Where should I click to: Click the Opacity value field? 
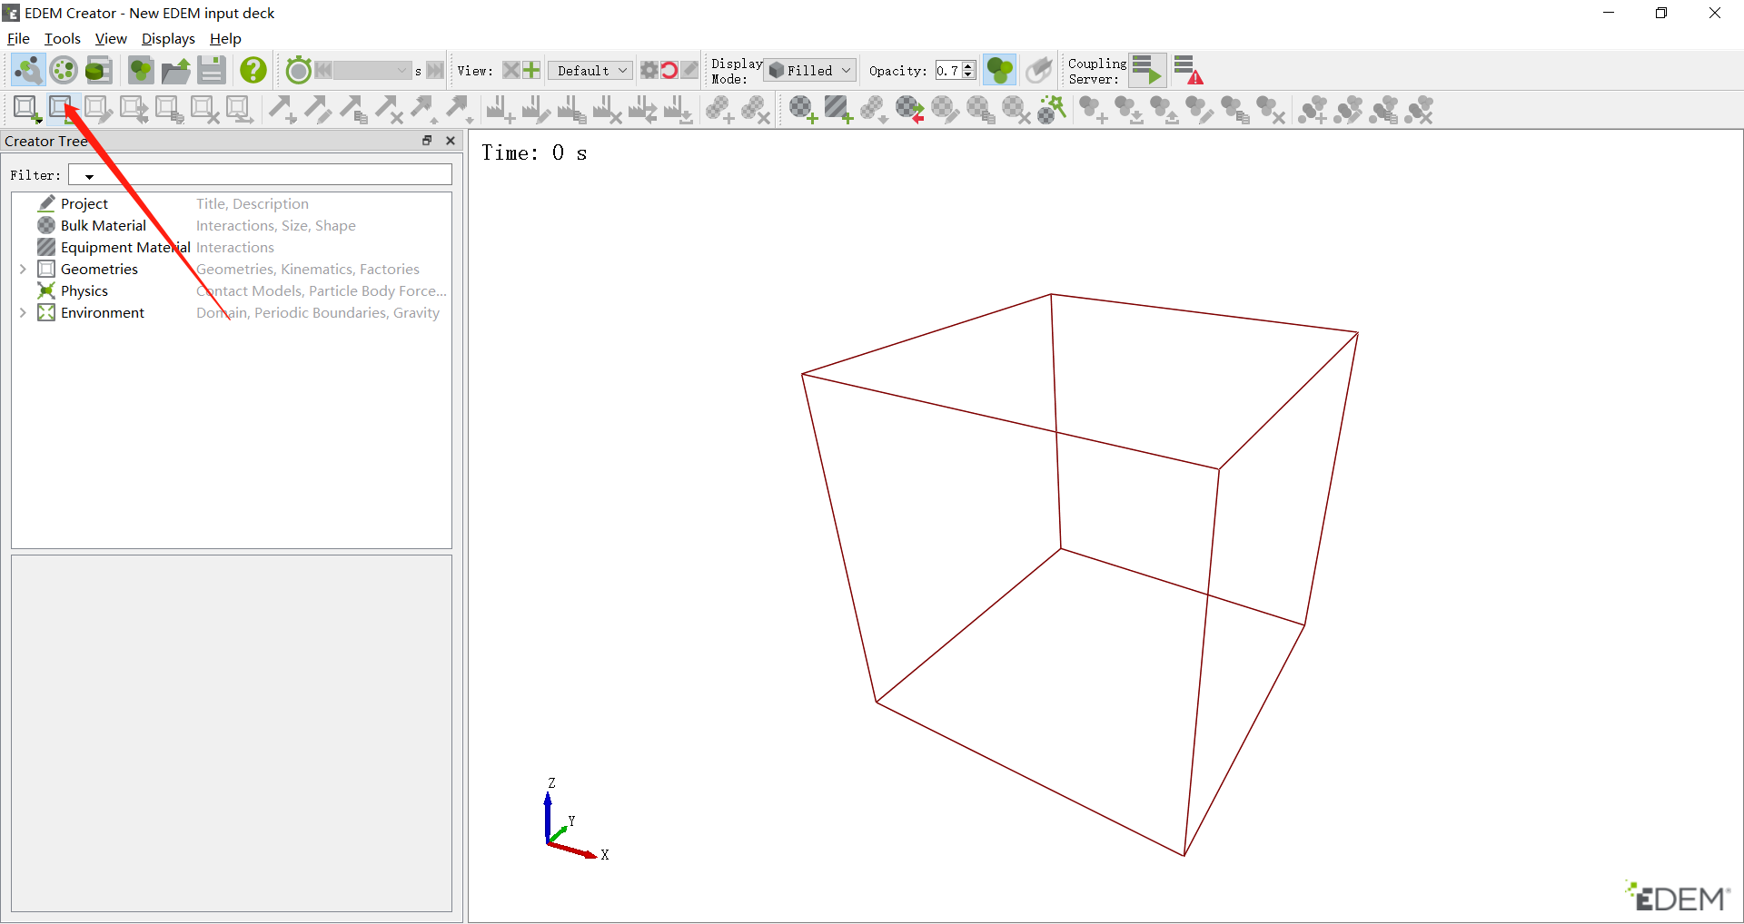(x=948, y=70)
